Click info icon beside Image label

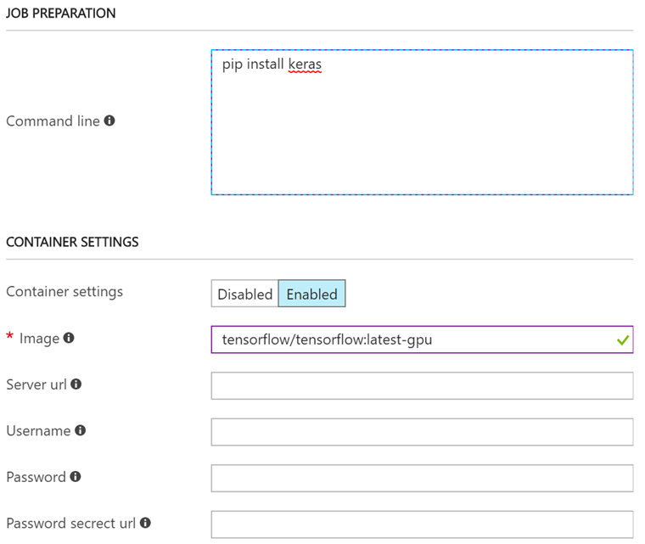(x=69, y=338)
